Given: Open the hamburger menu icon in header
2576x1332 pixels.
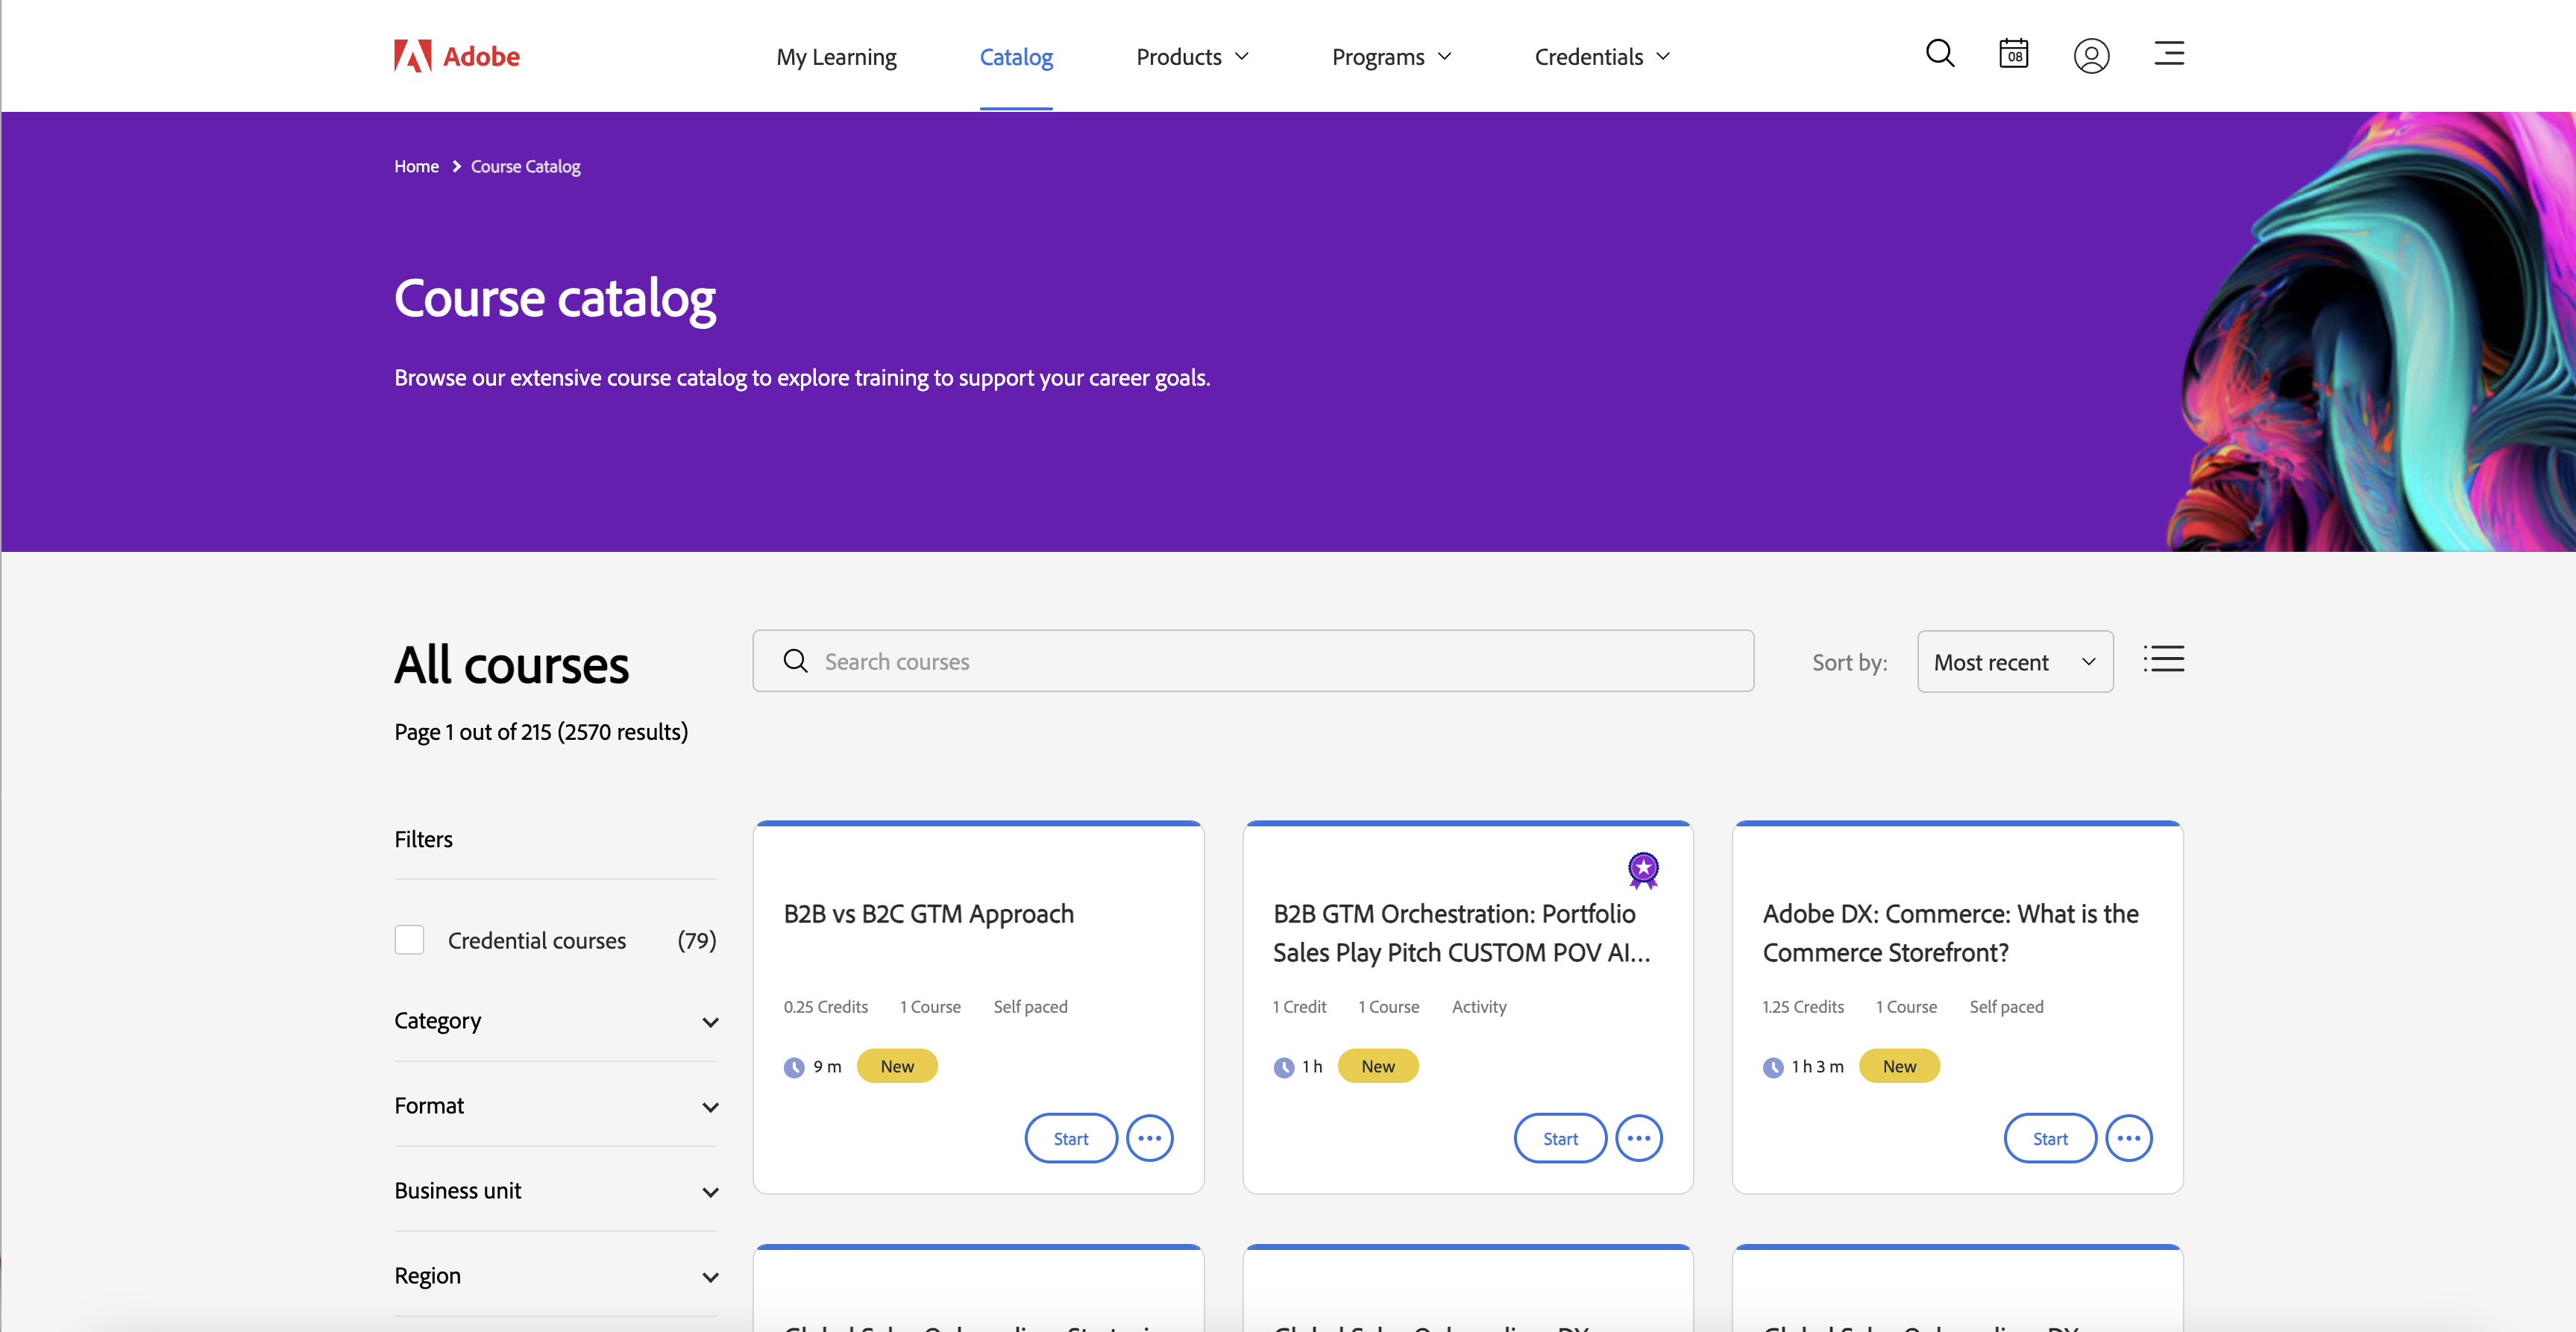Looking at the screenshot, I should [2169, 54].
